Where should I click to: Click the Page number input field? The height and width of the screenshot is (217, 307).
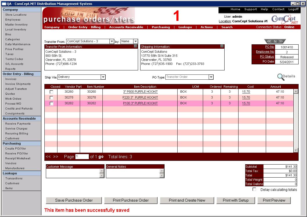tap(82, 157)
